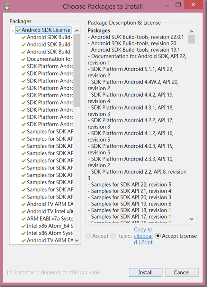This screenshot has width=207, height=287.
Task: Click 'Samples for SDK API 19, revision 6'
Action: coord(129,204)
